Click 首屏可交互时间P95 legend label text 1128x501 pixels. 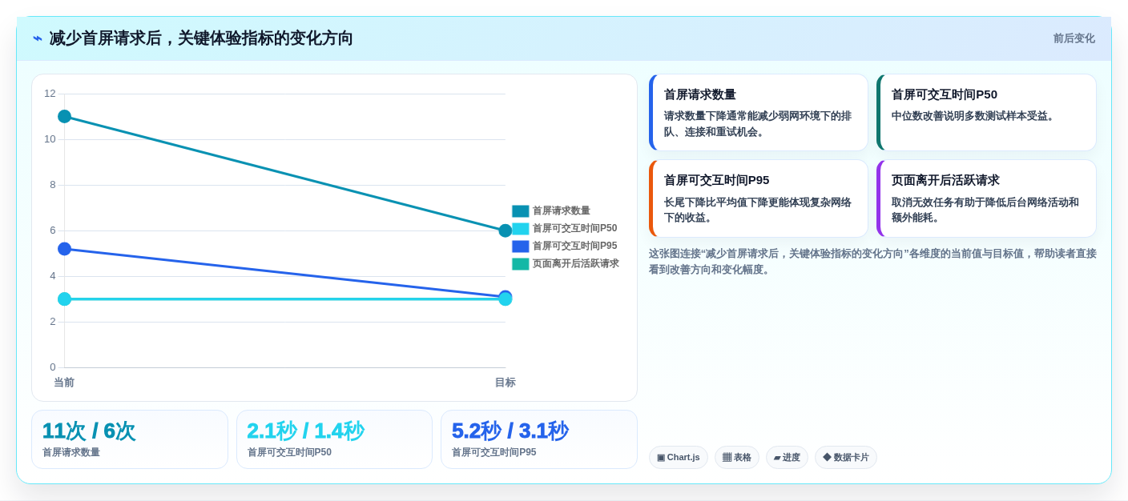click(574, 246)
